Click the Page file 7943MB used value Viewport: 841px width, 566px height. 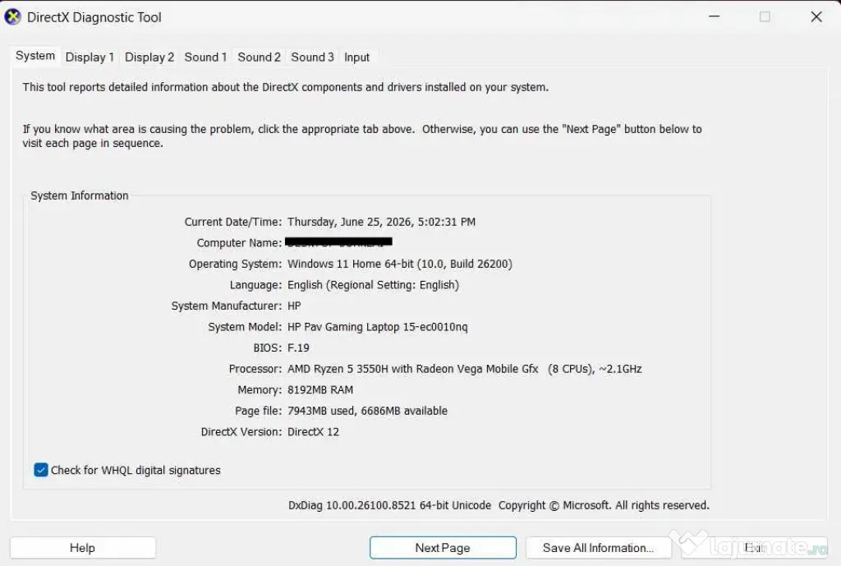367,411
